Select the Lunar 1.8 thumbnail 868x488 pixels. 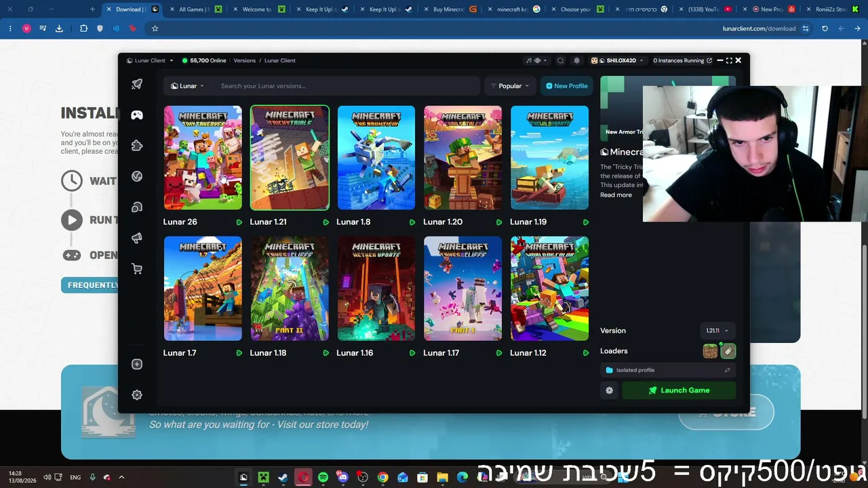(376, 157)
